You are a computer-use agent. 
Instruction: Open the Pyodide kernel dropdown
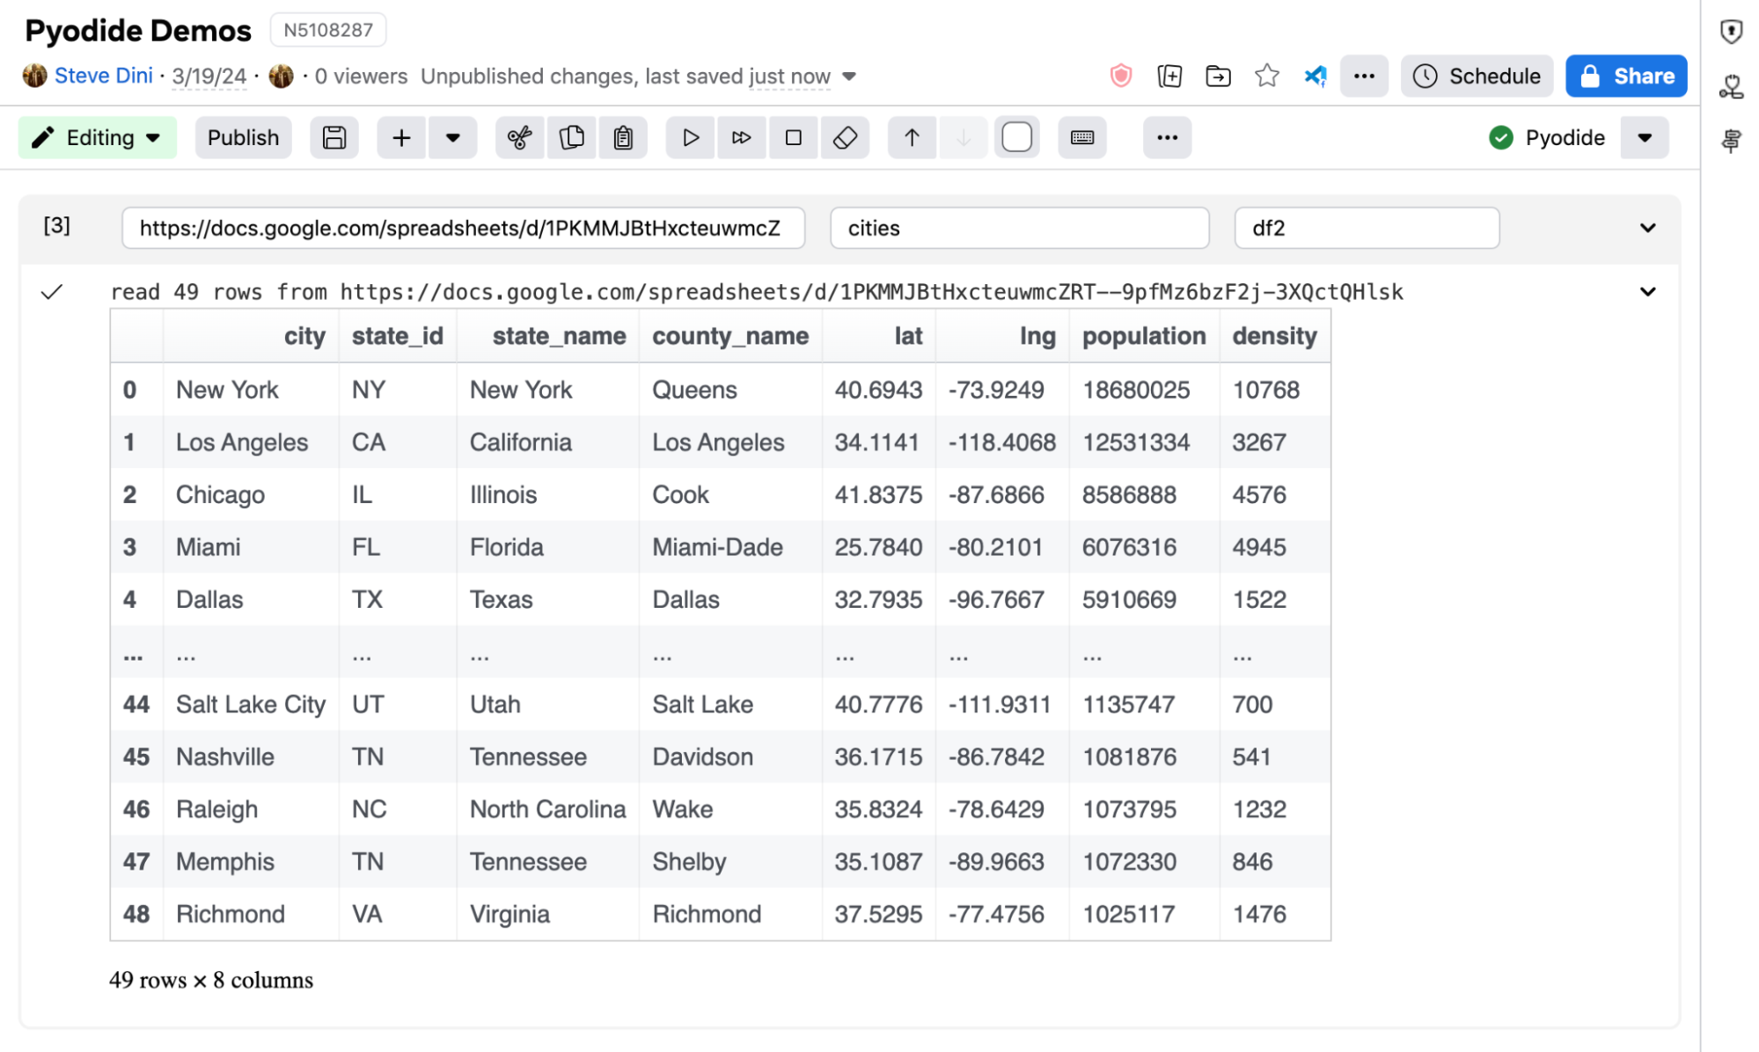pos(1644,137)
